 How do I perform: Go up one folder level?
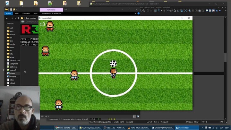pyautogui.click(x=18, y=18)
